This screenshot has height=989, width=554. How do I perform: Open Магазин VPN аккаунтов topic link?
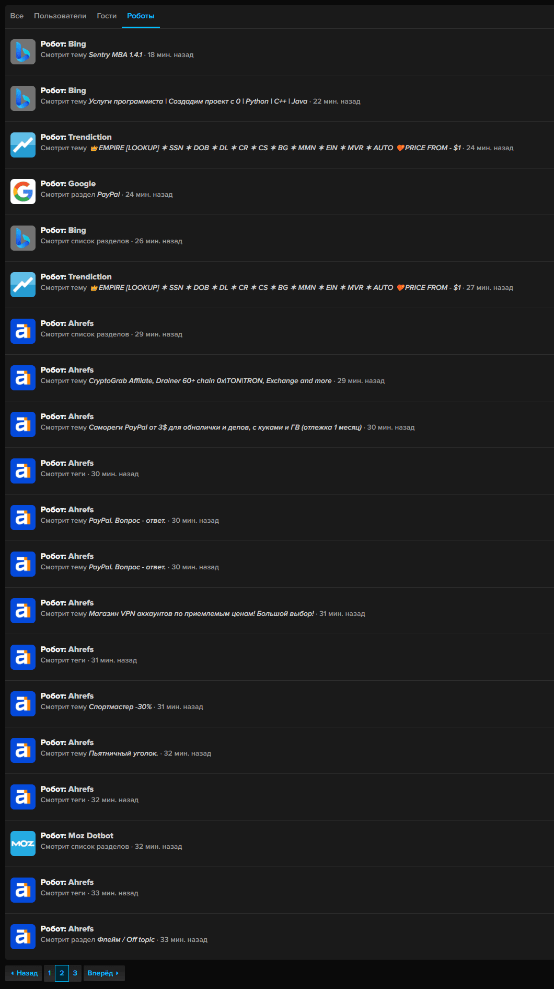pyautogui.click(x=201, y=613)
